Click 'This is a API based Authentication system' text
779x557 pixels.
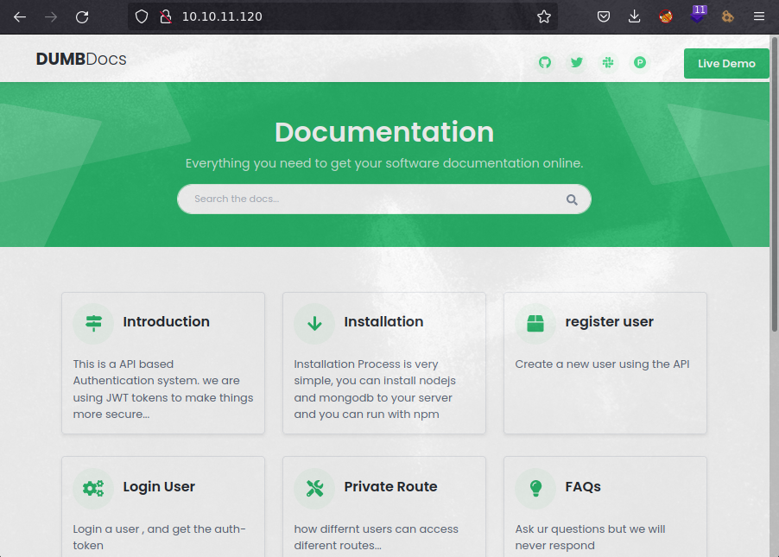tap(163, 389)
